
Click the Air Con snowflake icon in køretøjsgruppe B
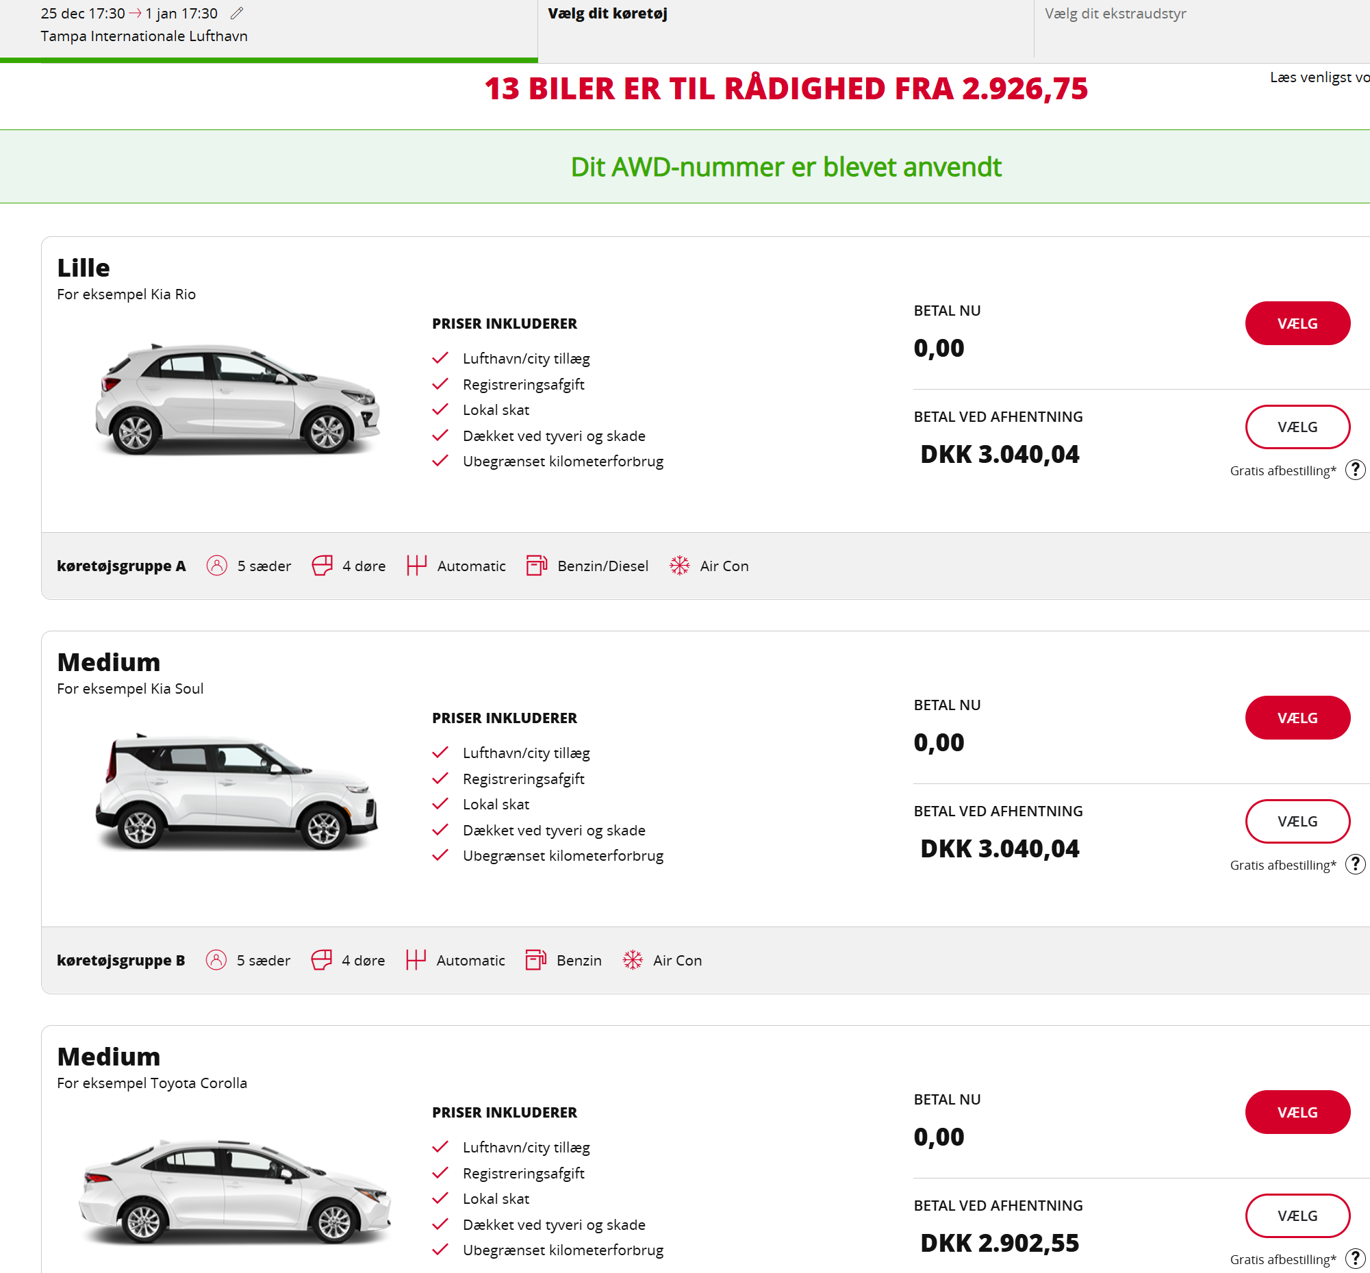[633, 959]
